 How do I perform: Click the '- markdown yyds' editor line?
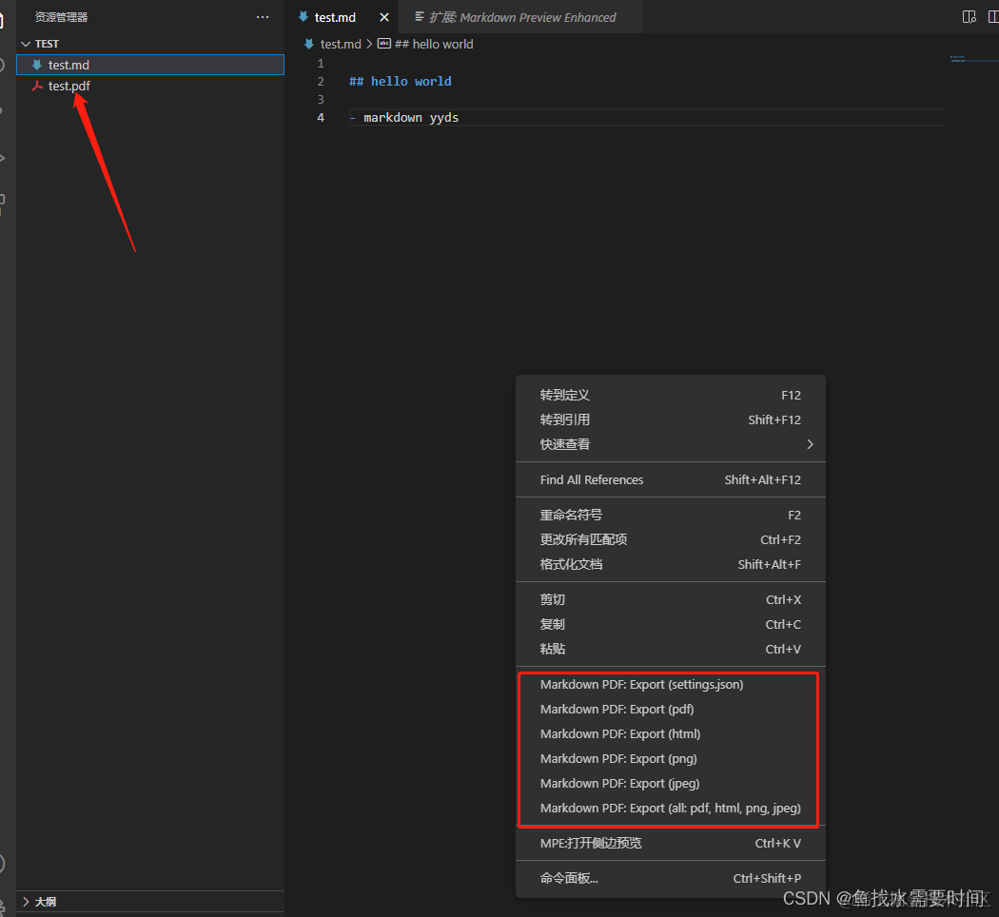[x=404, y=118]
